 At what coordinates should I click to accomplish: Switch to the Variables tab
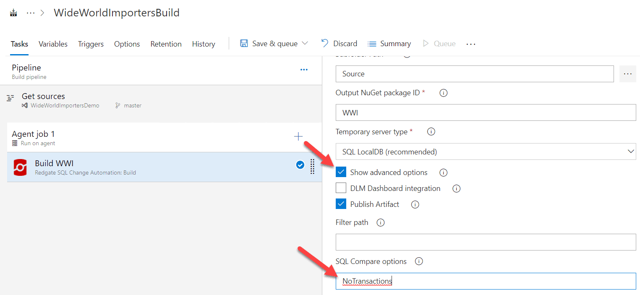pos(53,44)
